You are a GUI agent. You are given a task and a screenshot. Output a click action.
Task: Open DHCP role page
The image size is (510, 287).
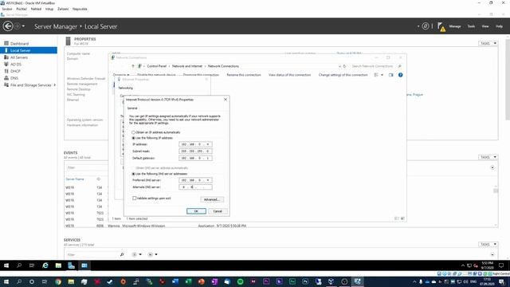15,71
